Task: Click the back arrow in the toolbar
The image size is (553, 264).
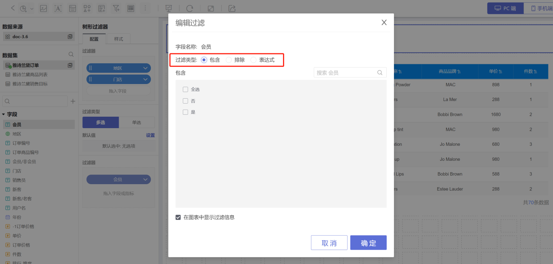Action: point(13,8)
